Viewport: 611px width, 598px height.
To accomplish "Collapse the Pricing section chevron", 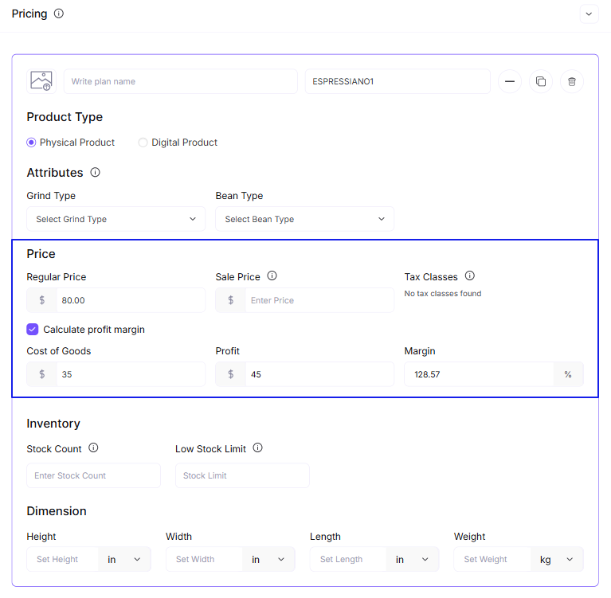I will (589, 14).
